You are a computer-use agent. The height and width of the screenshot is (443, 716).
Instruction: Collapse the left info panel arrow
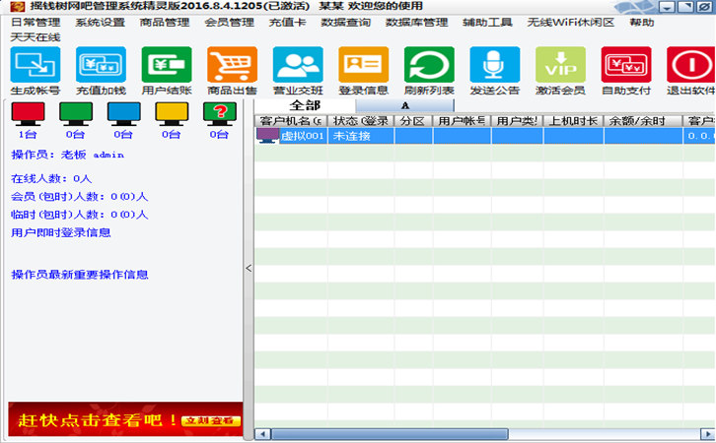[x=249, y=268]
